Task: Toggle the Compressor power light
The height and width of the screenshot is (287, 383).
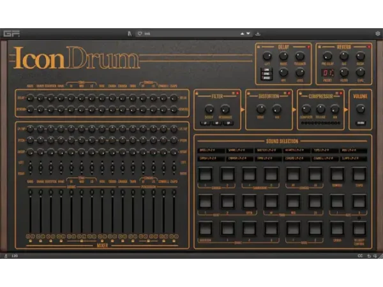Action: click(341, 93)
